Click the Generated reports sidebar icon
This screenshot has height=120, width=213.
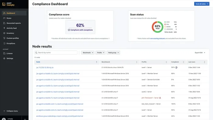[x=4, y=23]
